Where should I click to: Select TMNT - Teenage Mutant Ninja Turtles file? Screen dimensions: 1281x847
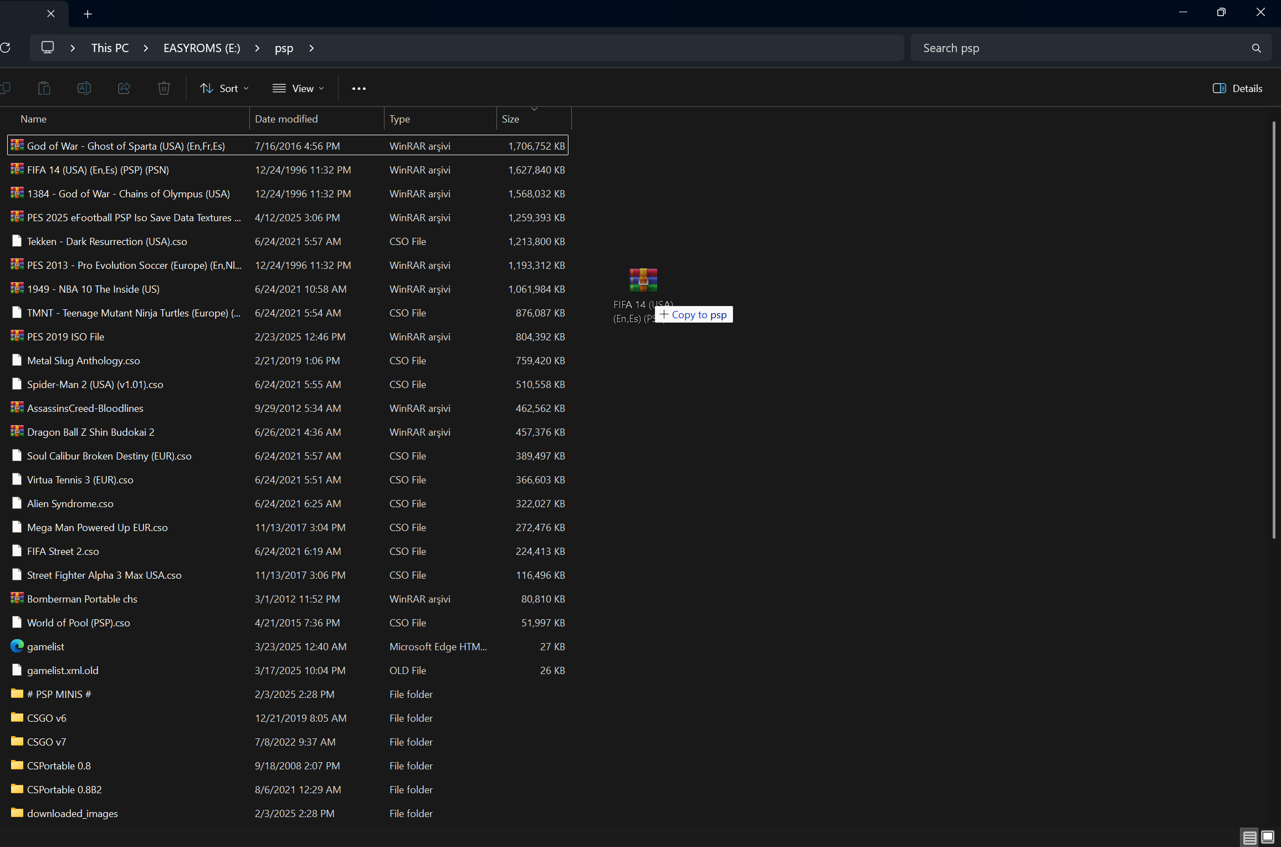pos(288,313)
